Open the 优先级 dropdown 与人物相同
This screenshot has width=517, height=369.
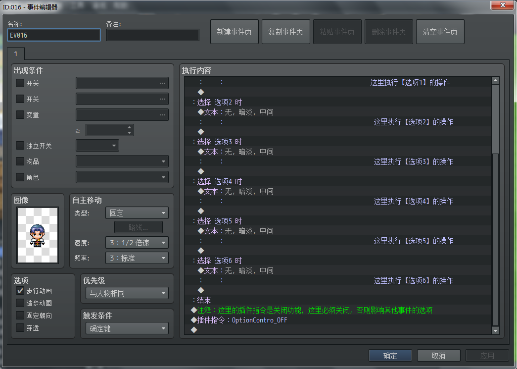tap(127, 293)
